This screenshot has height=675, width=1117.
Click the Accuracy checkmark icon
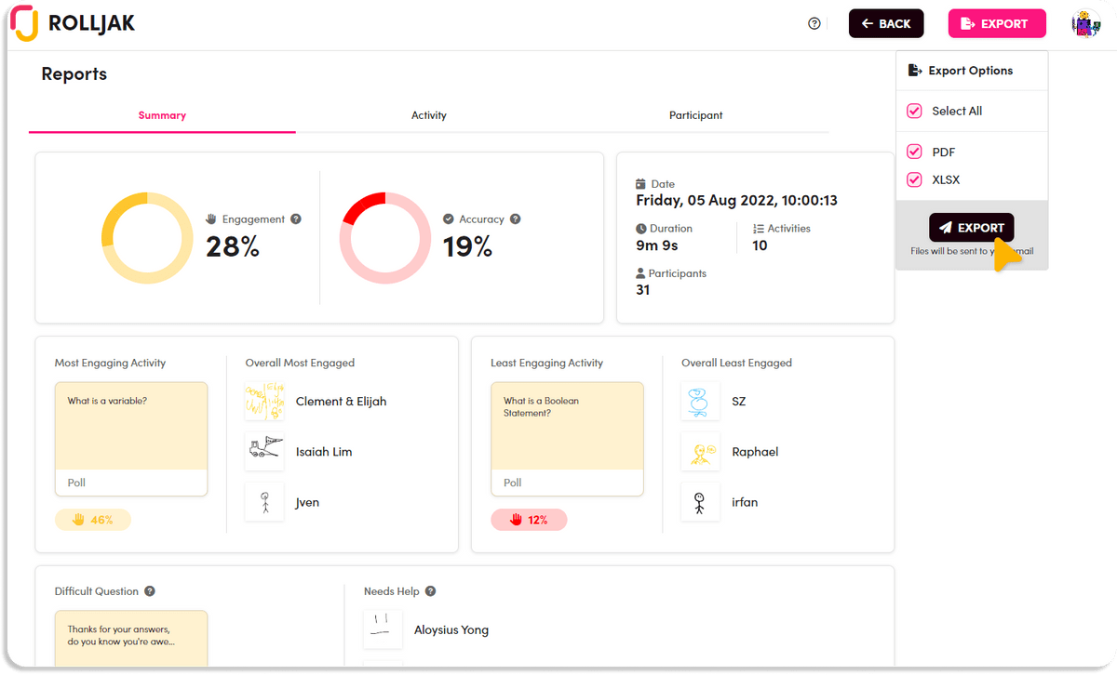click(x=449, y=219)
